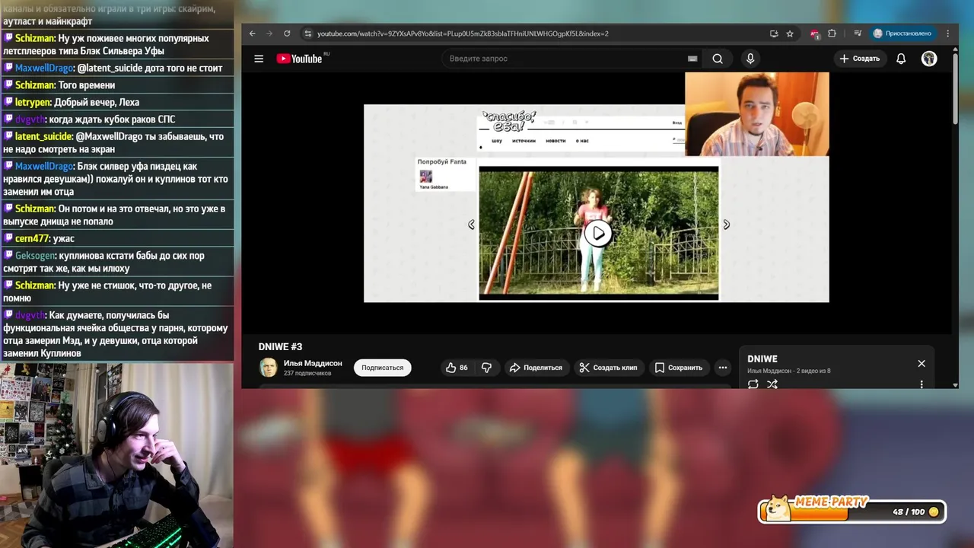Viewport: 974px width, 548px height.
Task: Click the YouTube search magnifier button
Action: tap(718, 59)
